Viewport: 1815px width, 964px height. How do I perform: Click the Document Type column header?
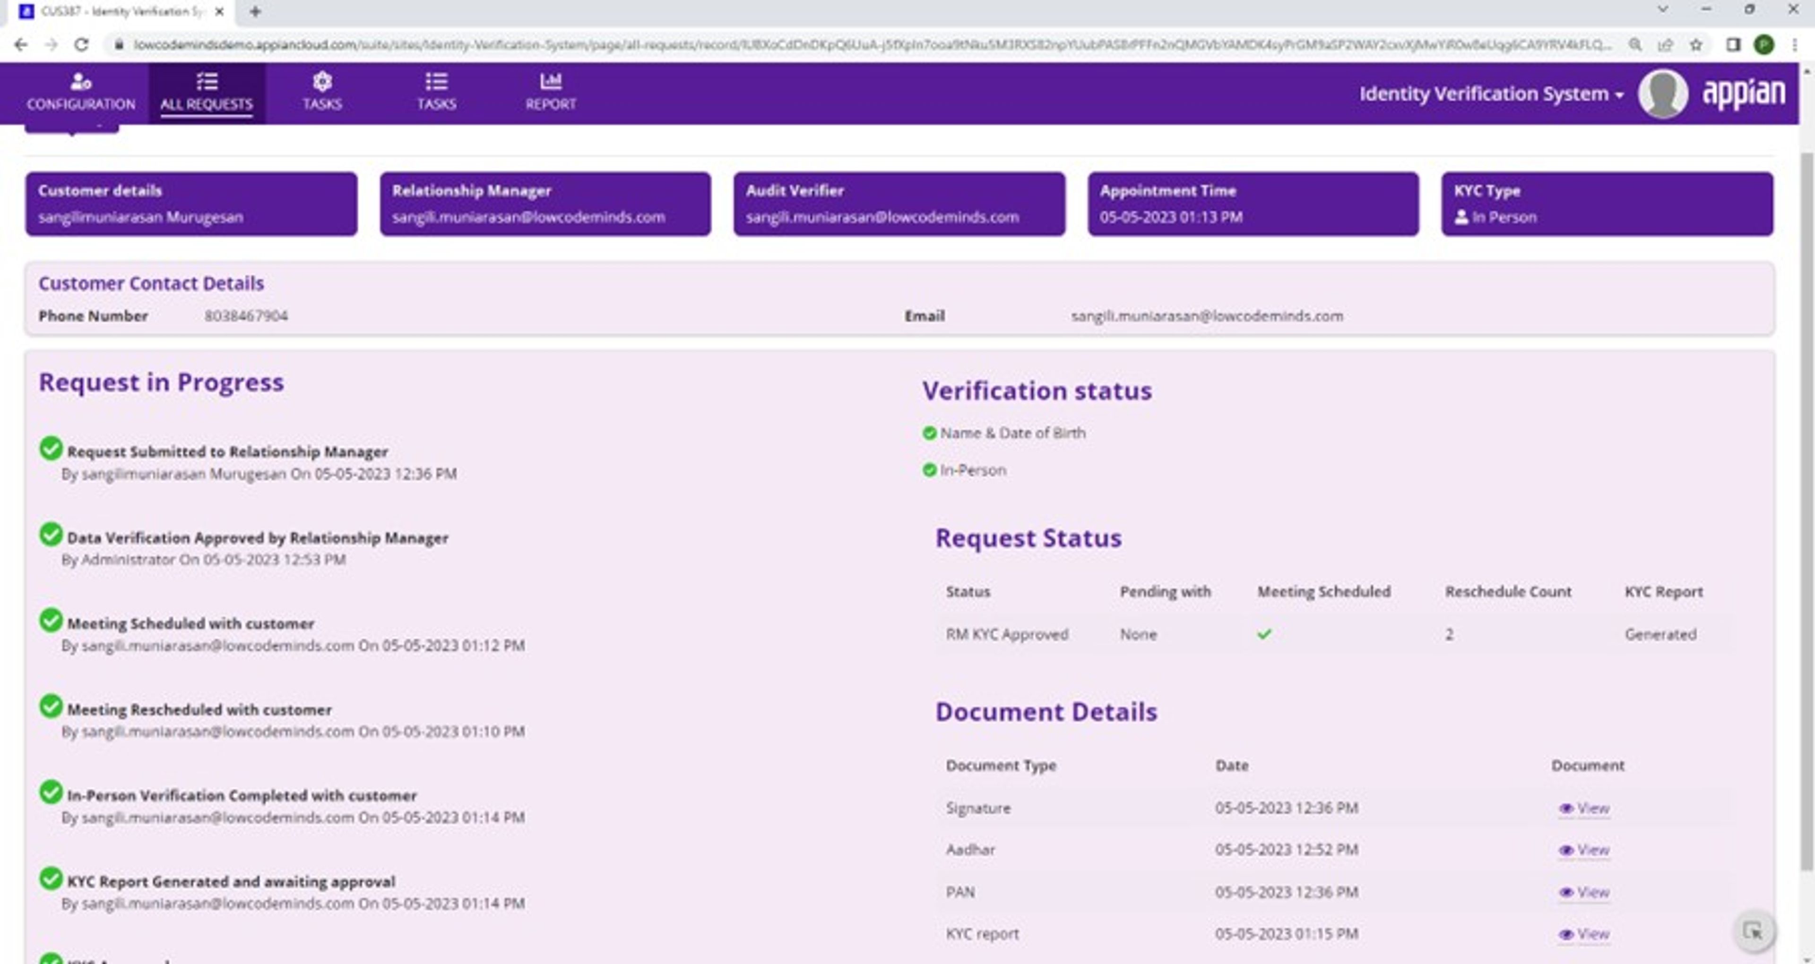click(1001, 766)
